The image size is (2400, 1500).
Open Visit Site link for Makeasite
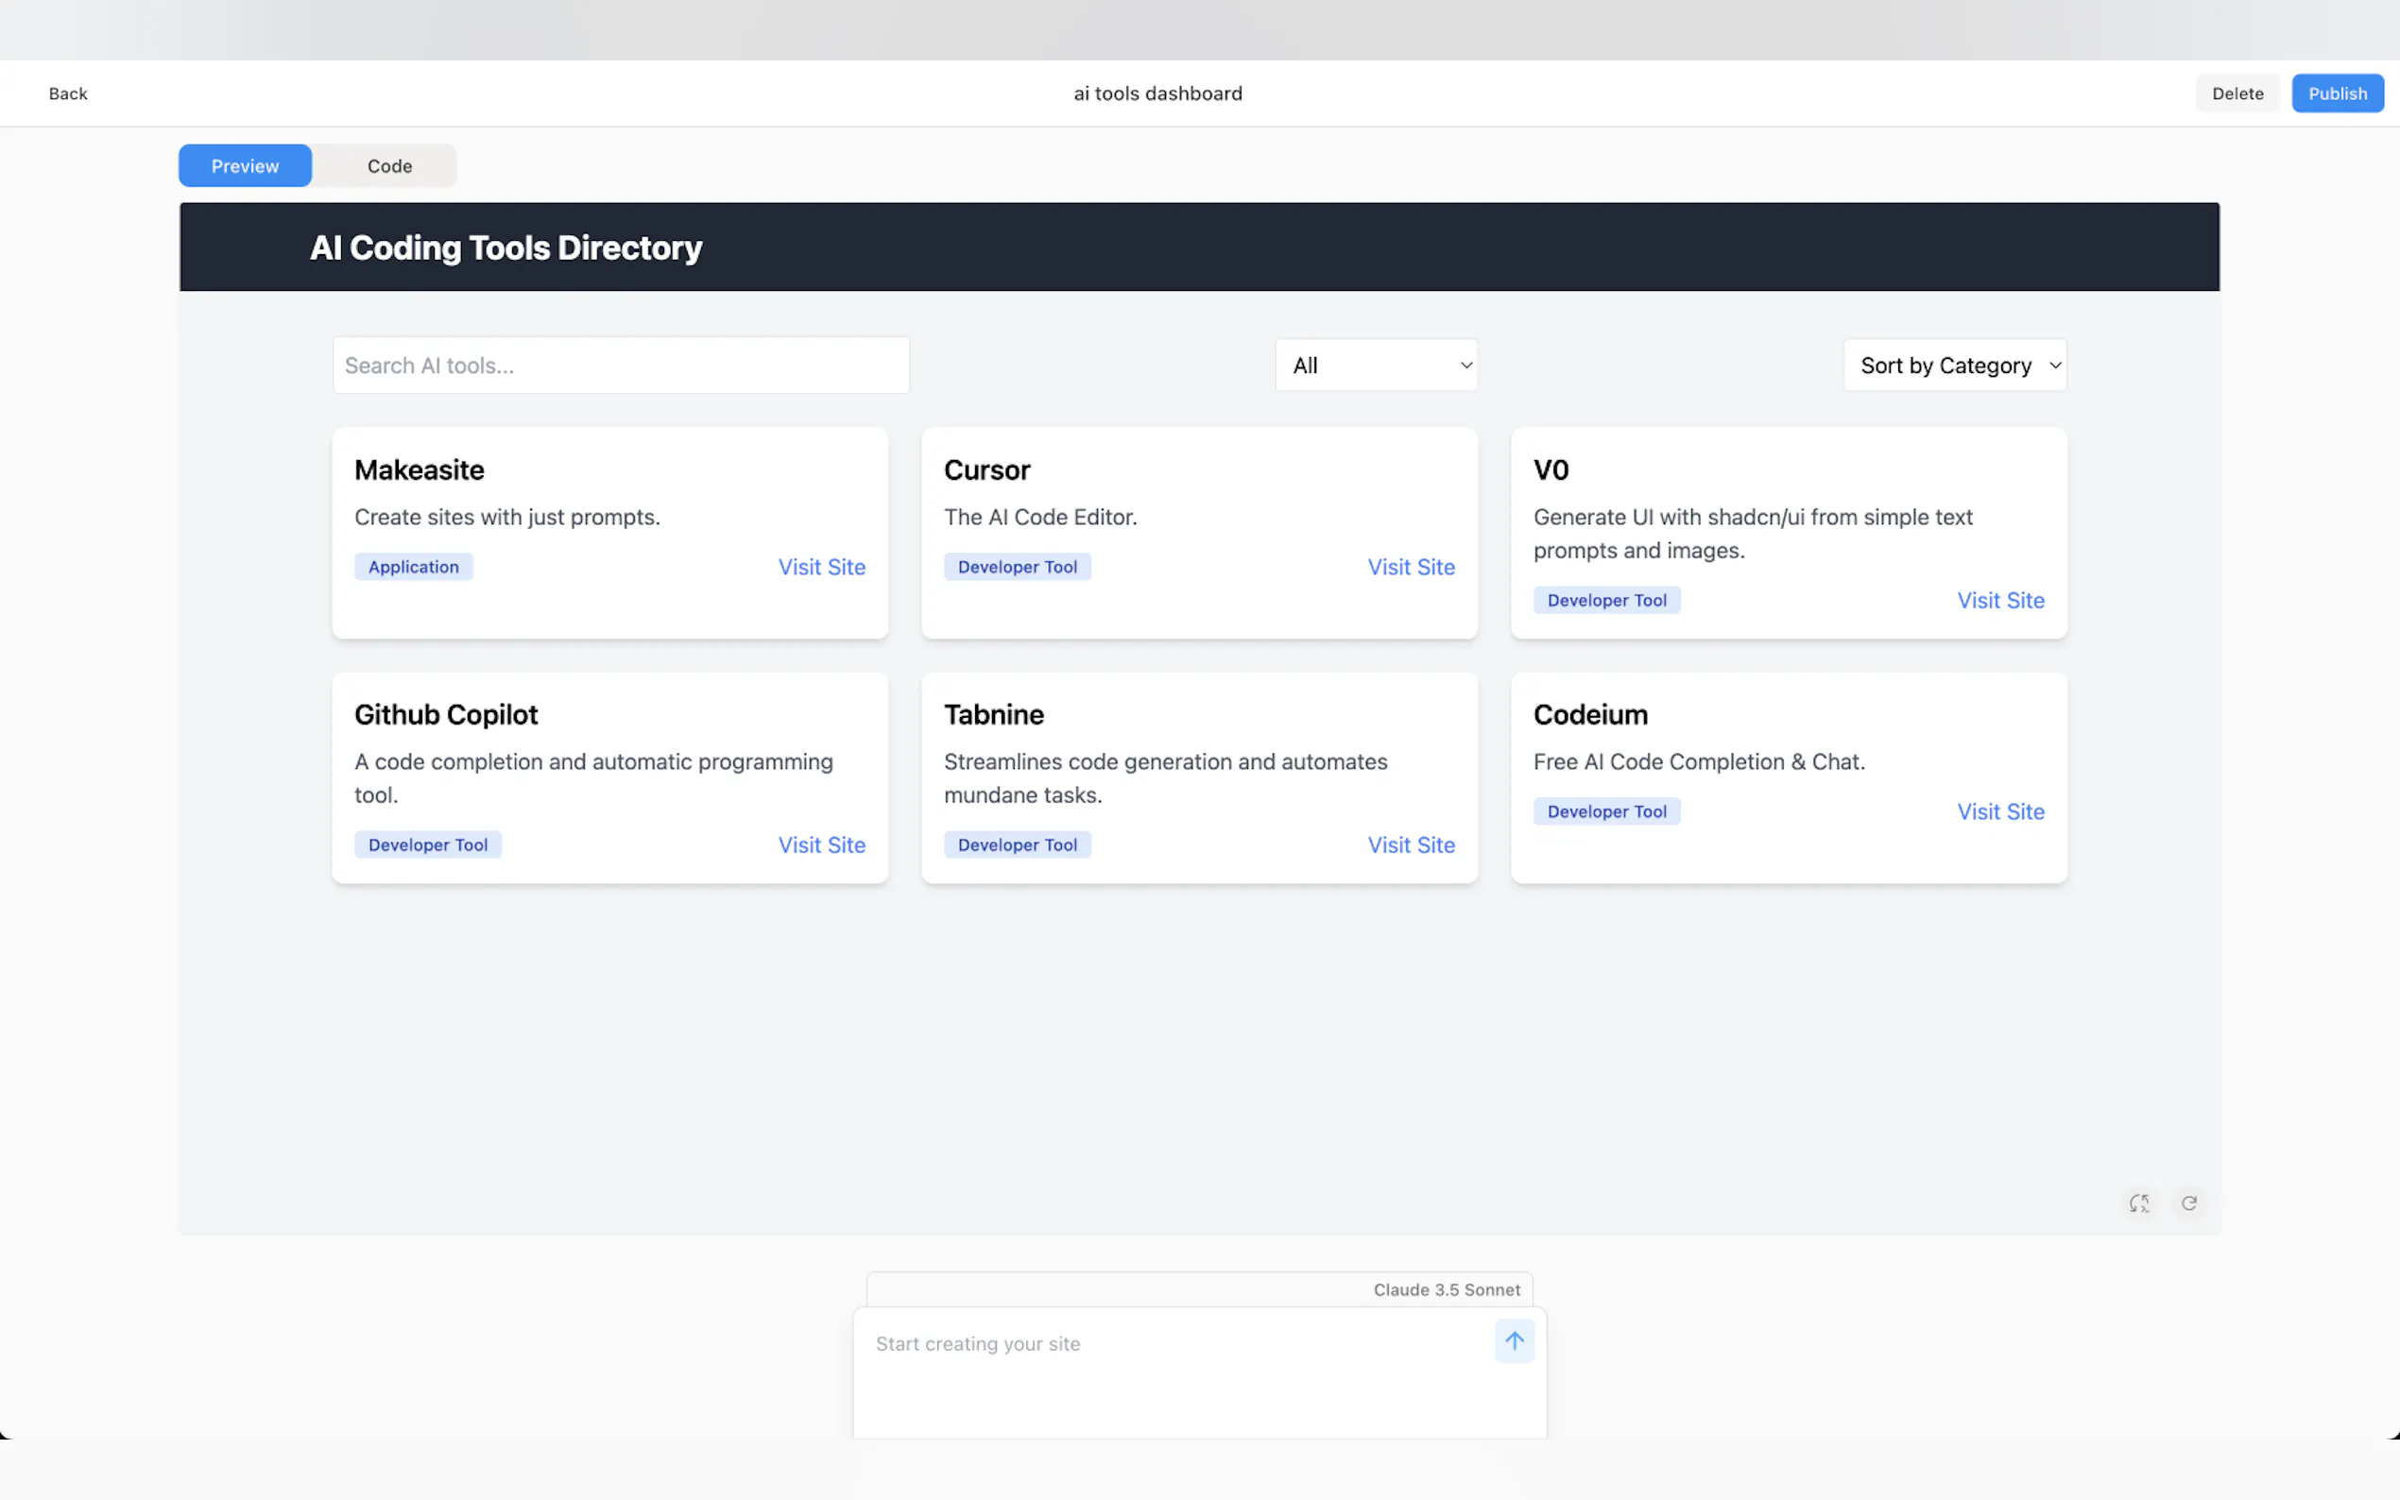tap(820, 567)
